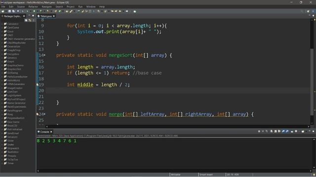Click the Clear Console icon

(x=272, y=131)
